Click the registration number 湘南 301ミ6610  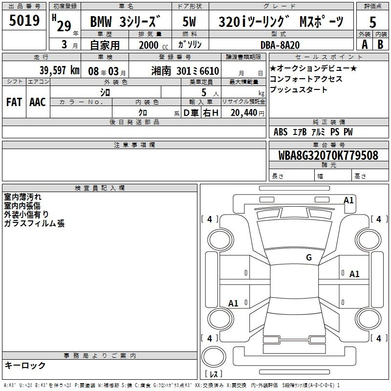(185, 71)
